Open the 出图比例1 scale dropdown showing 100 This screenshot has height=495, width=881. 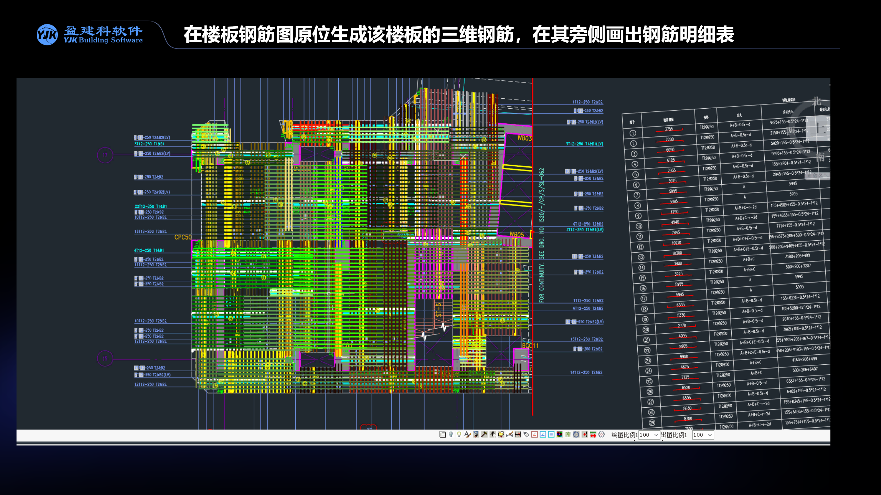(703, 435)
